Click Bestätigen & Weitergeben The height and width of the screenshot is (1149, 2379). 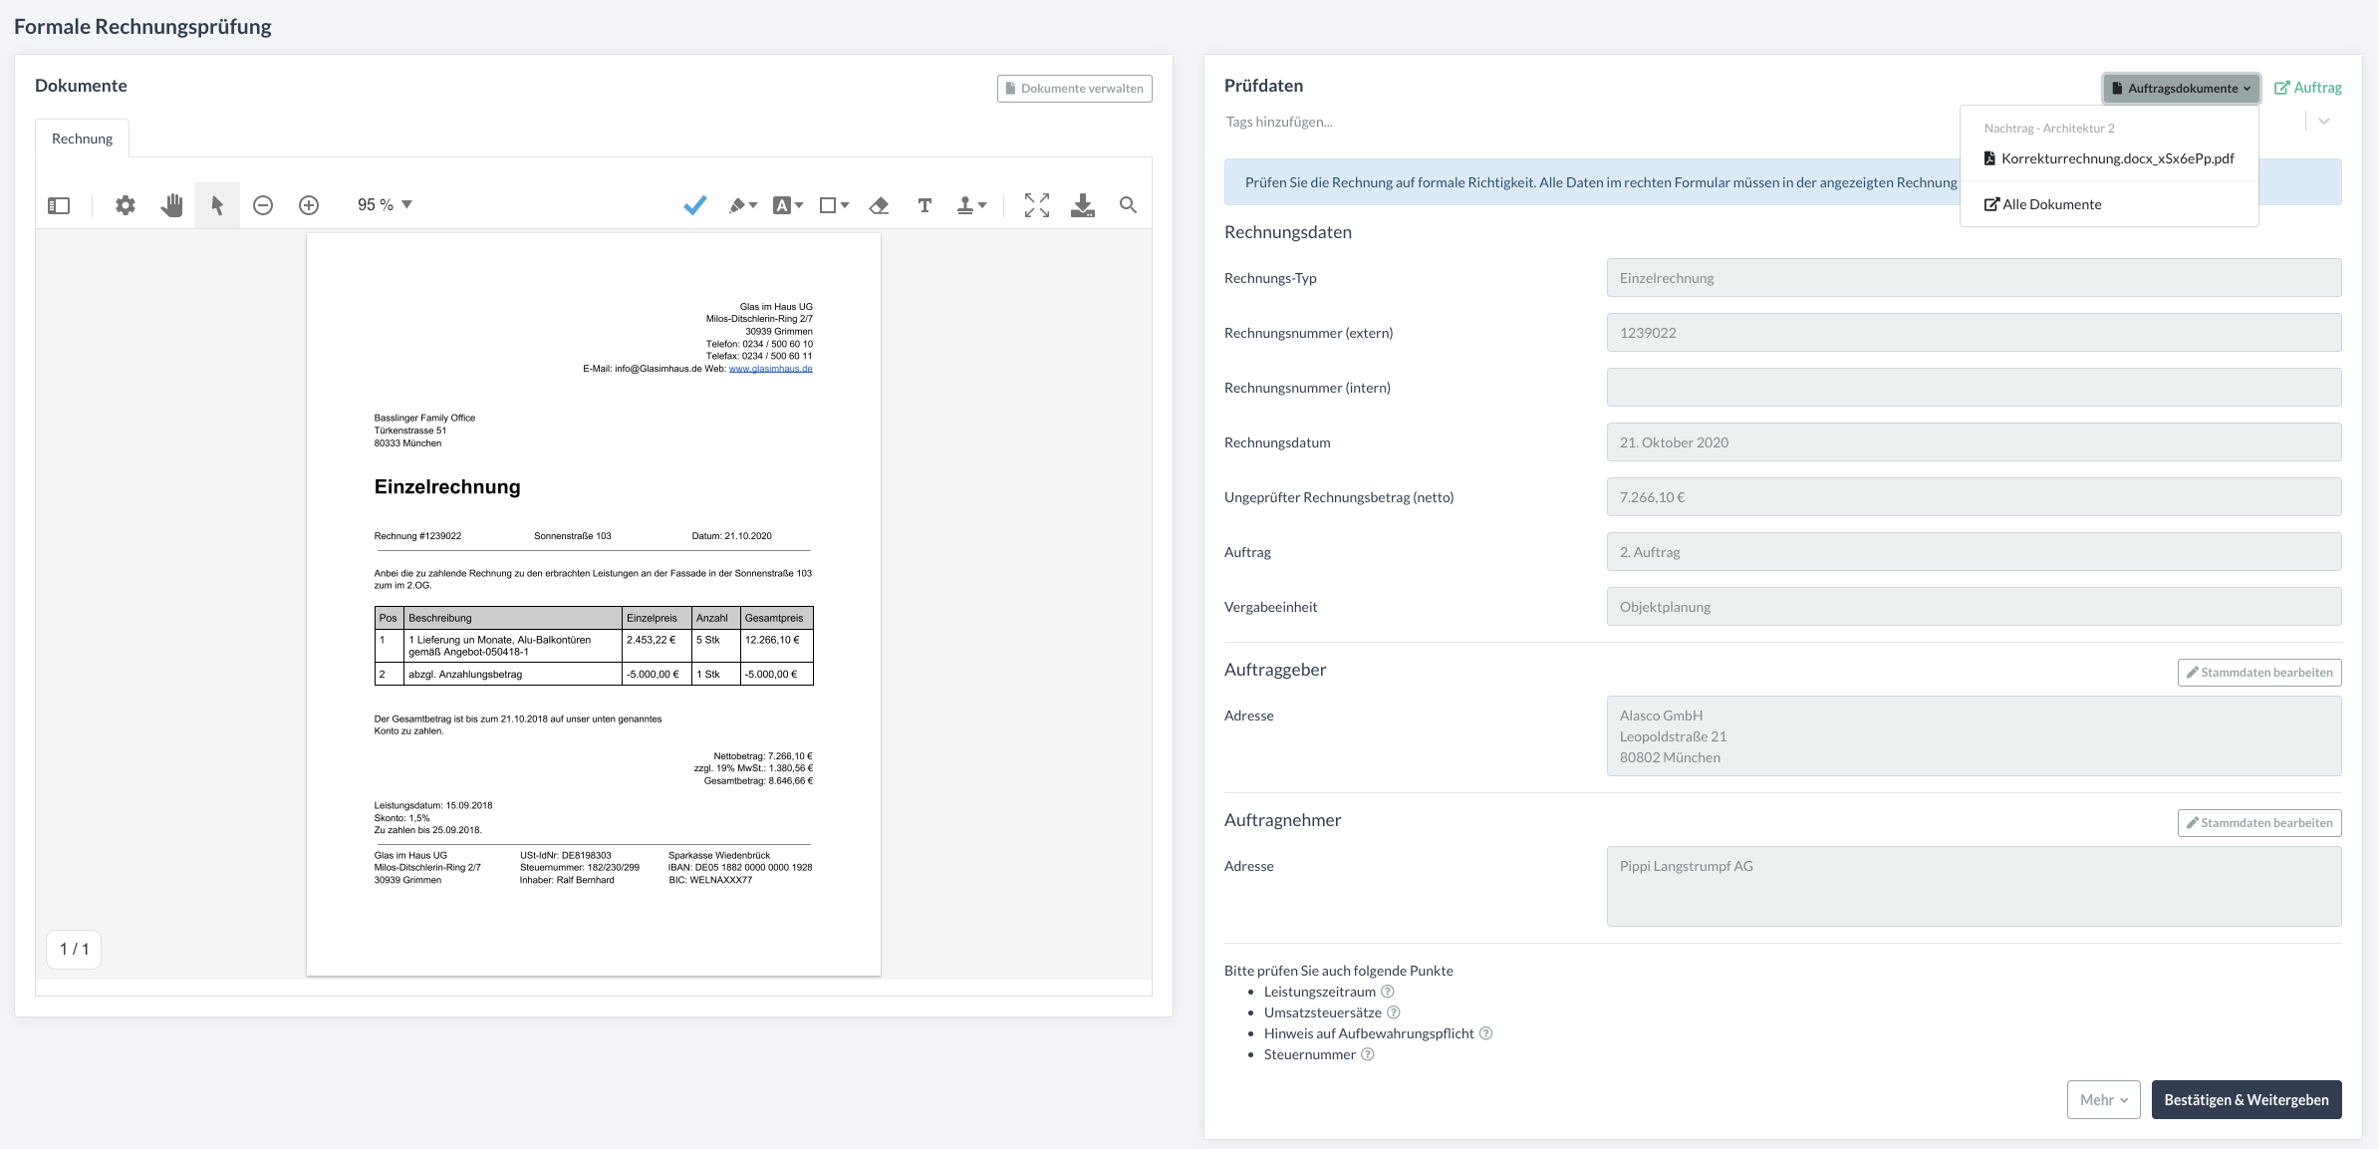tap(2247, 1100)
